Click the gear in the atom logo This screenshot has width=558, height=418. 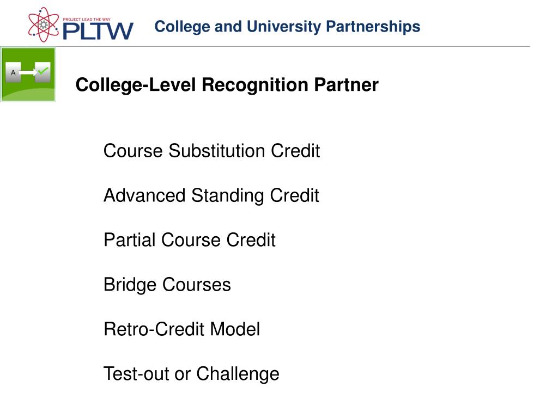44,24
